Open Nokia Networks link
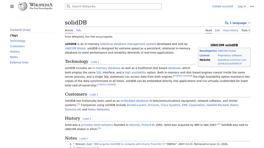 [x=99, y=109]
